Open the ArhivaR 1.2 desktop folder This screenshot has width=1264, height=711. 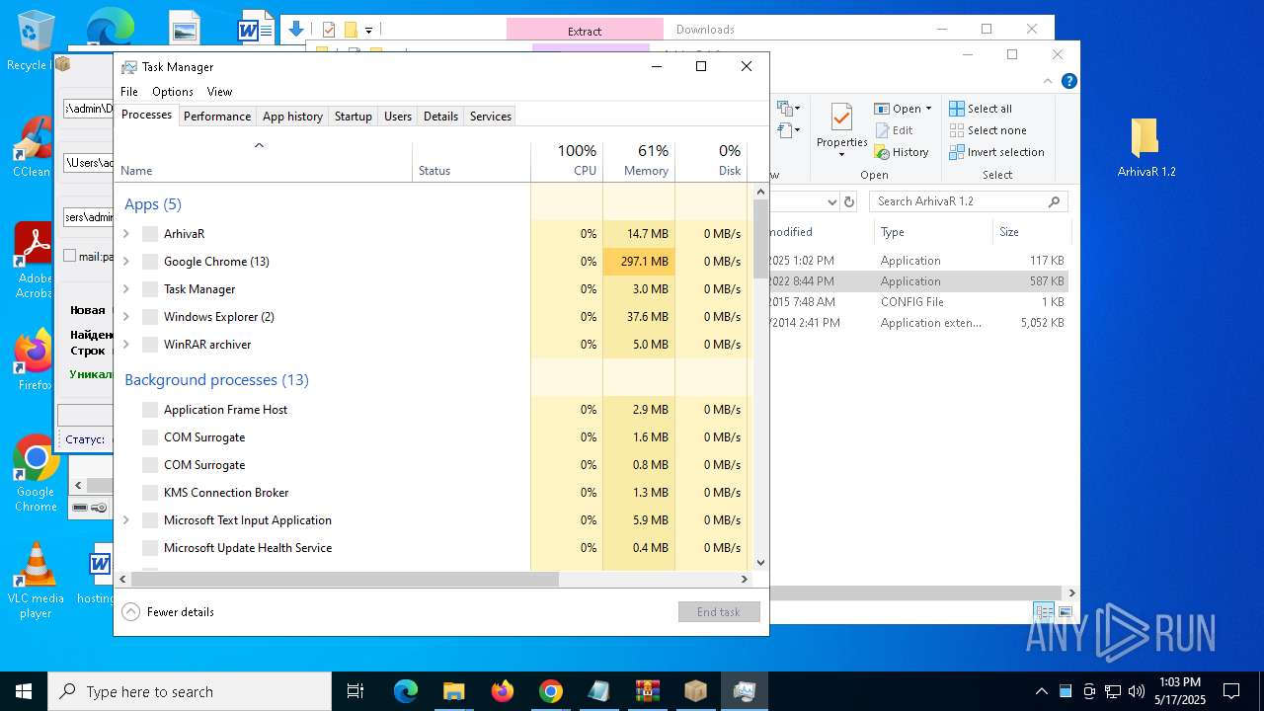click(1145, 148)
